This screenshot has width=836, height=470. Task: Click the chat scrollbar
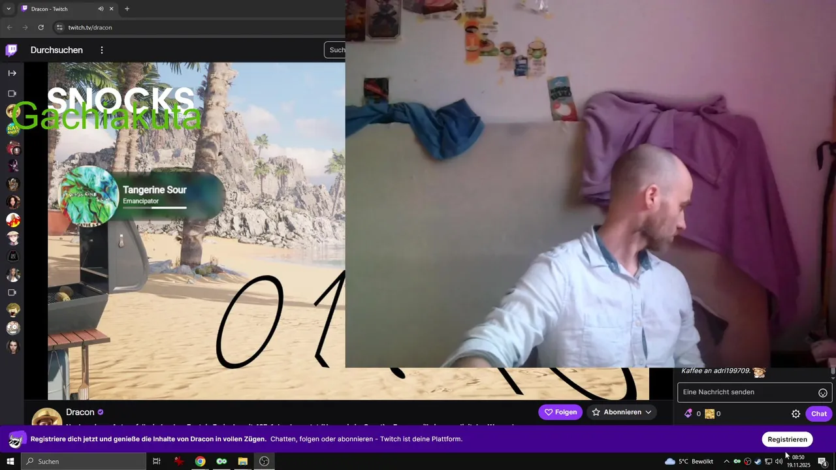coord(833,372)
